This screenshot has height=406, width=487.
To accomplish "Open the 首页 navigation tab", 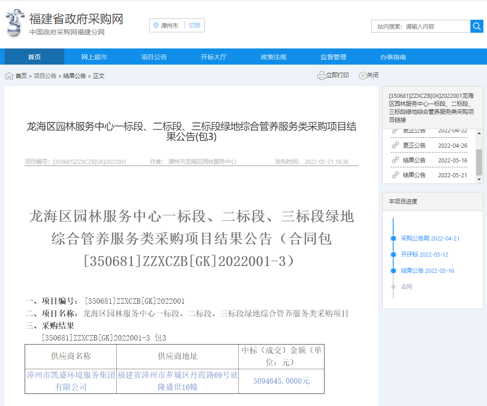I will coord(35,57).
